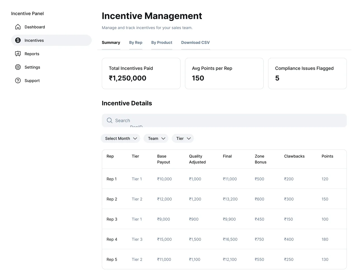358x278 pixels.
Task: Click points value 100
Action: [325, 219]
